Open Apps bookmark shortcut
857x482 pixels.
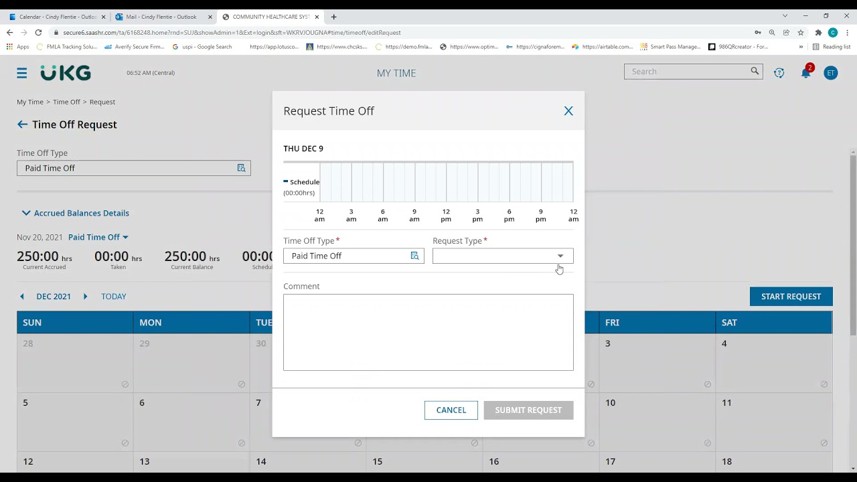pyautogui.click(x=18, y=47)
